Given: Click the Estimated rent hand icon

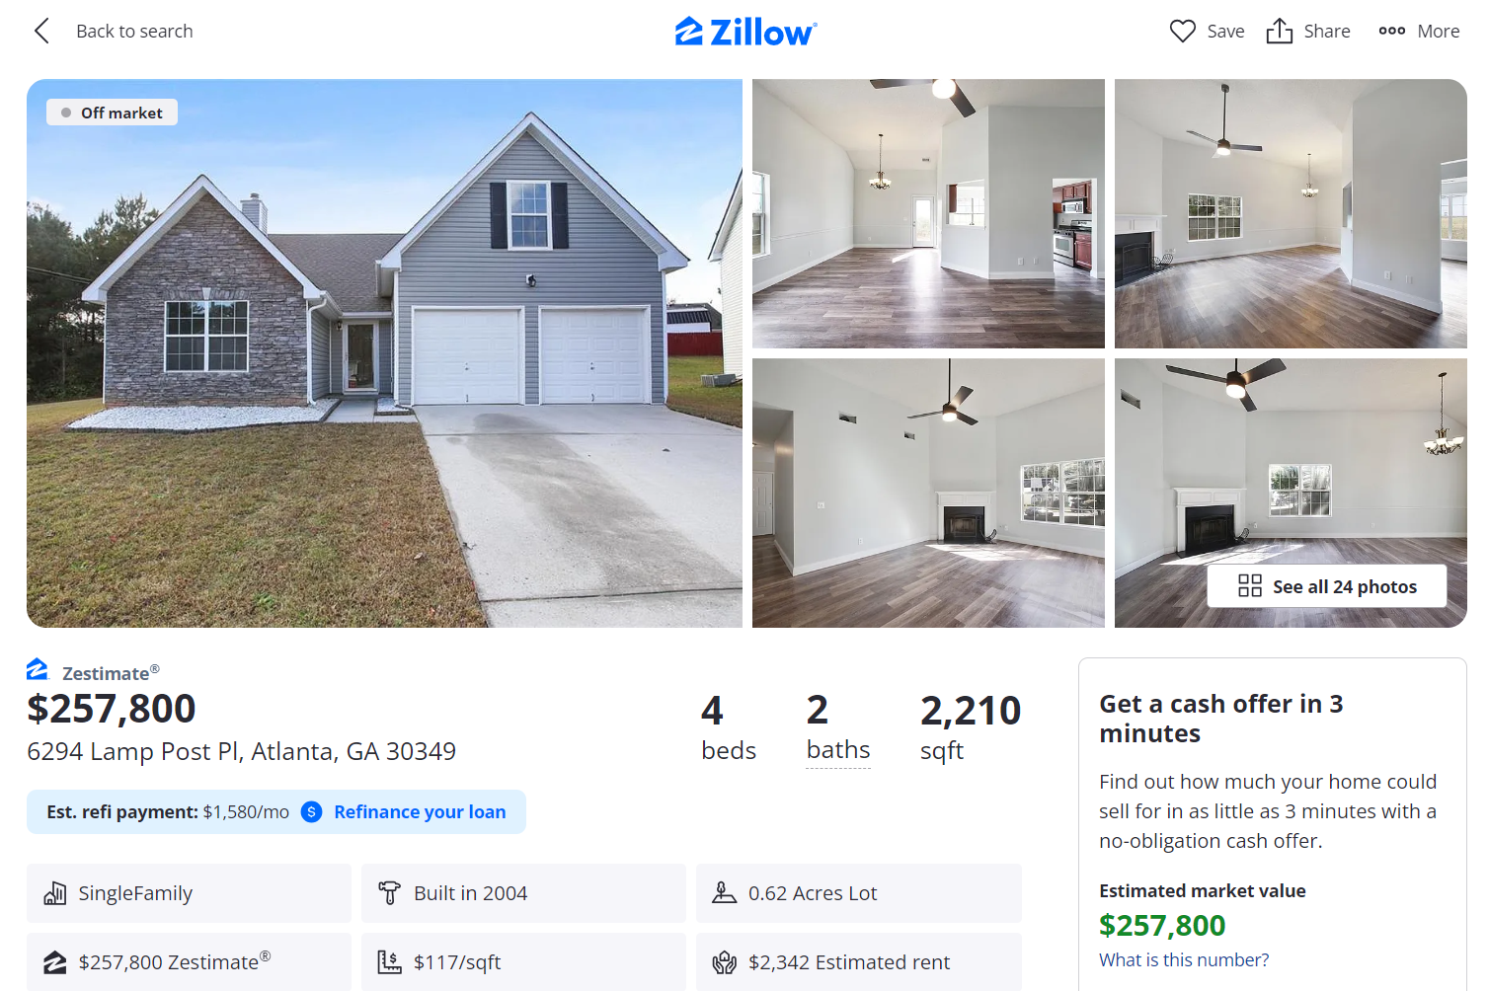Looking at the screenshot, I should click(724, 962).
